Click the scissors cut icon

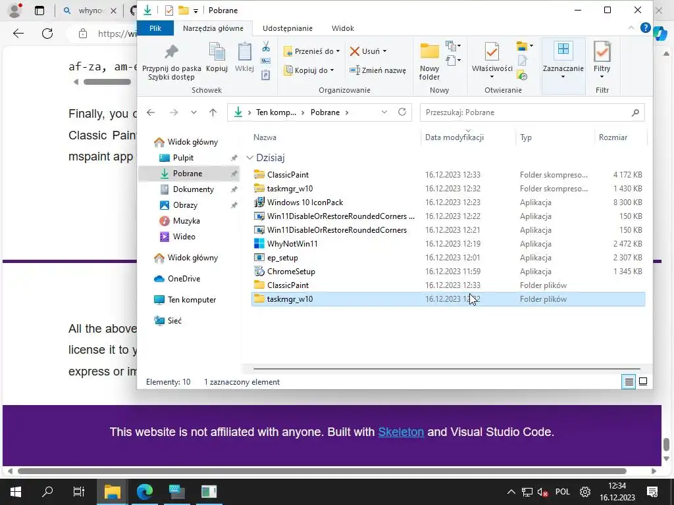point(266,47)
